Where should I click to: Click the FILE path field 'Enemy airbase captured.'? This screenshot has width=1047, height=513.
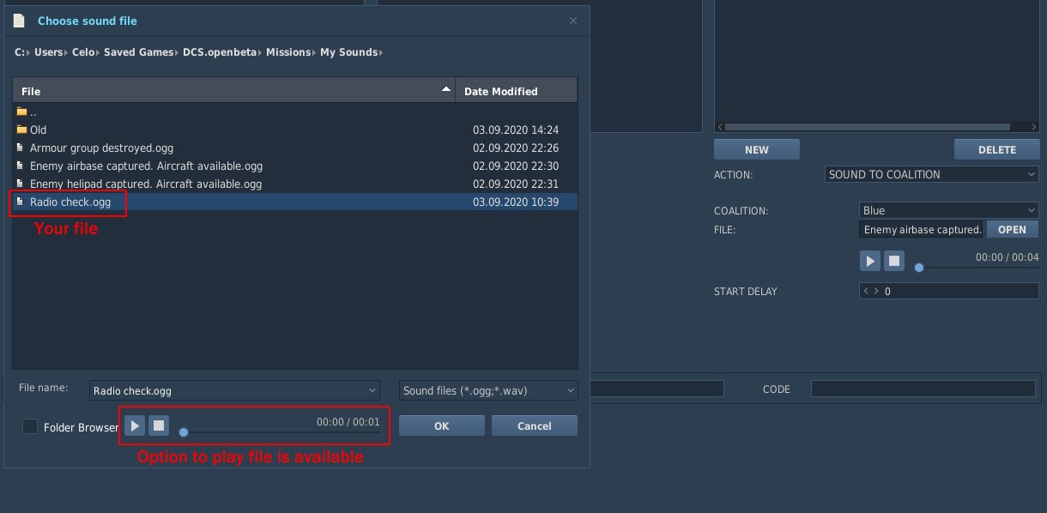[x=923, y=230]
